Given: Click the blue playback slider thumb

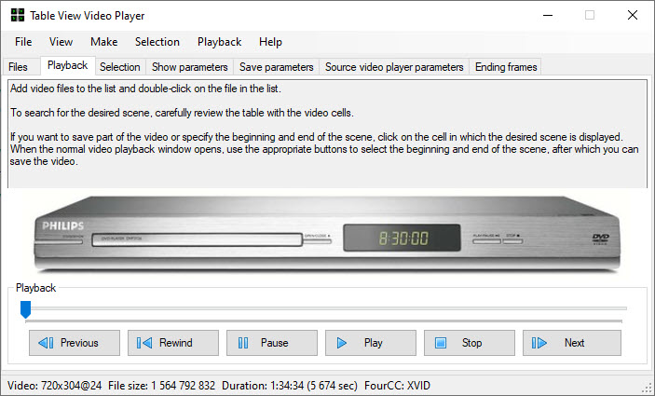Looking at the screenshot, I should 25,309.
